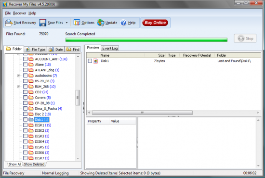Image resolution: width=265 pixels, height=178 pixels.
Task: Check the audiobooks folder checkbox
Action: point(25,76)
